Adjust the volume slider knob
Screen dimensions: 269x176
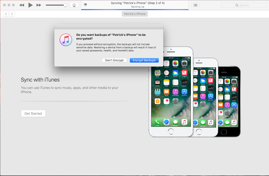(65, 5)
